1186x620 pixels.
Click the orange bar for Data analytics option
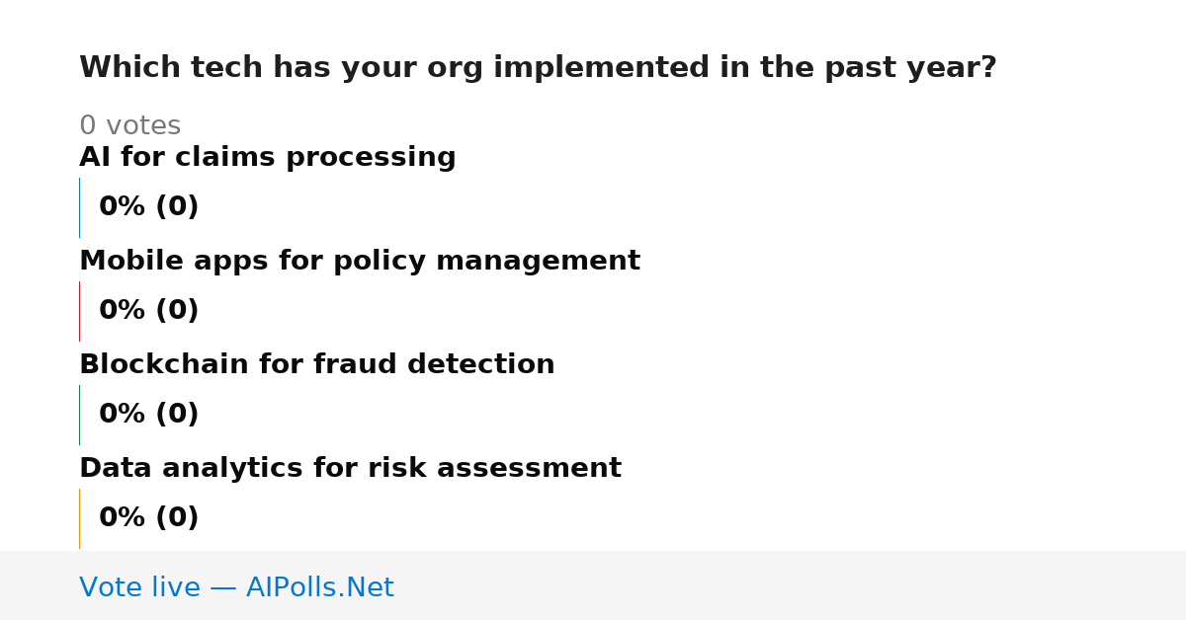point(79,518)
